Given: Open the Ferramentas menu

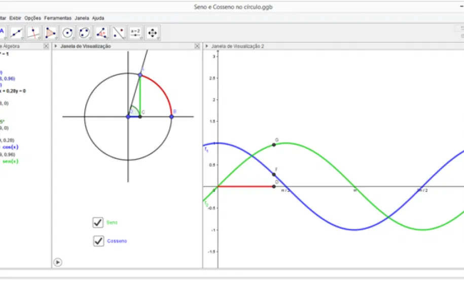Looking at the screenshot, I should tap(58, 18).
